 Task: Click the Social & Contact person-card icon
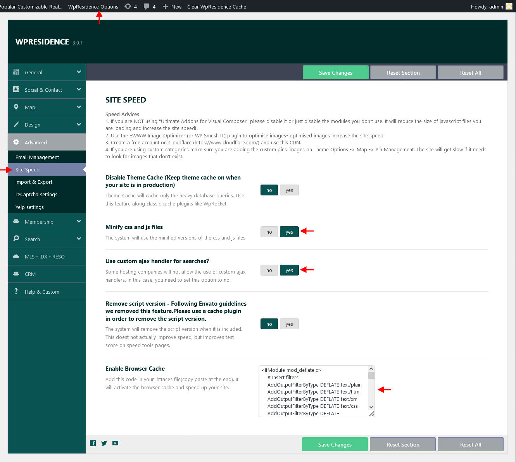(16, 89)
